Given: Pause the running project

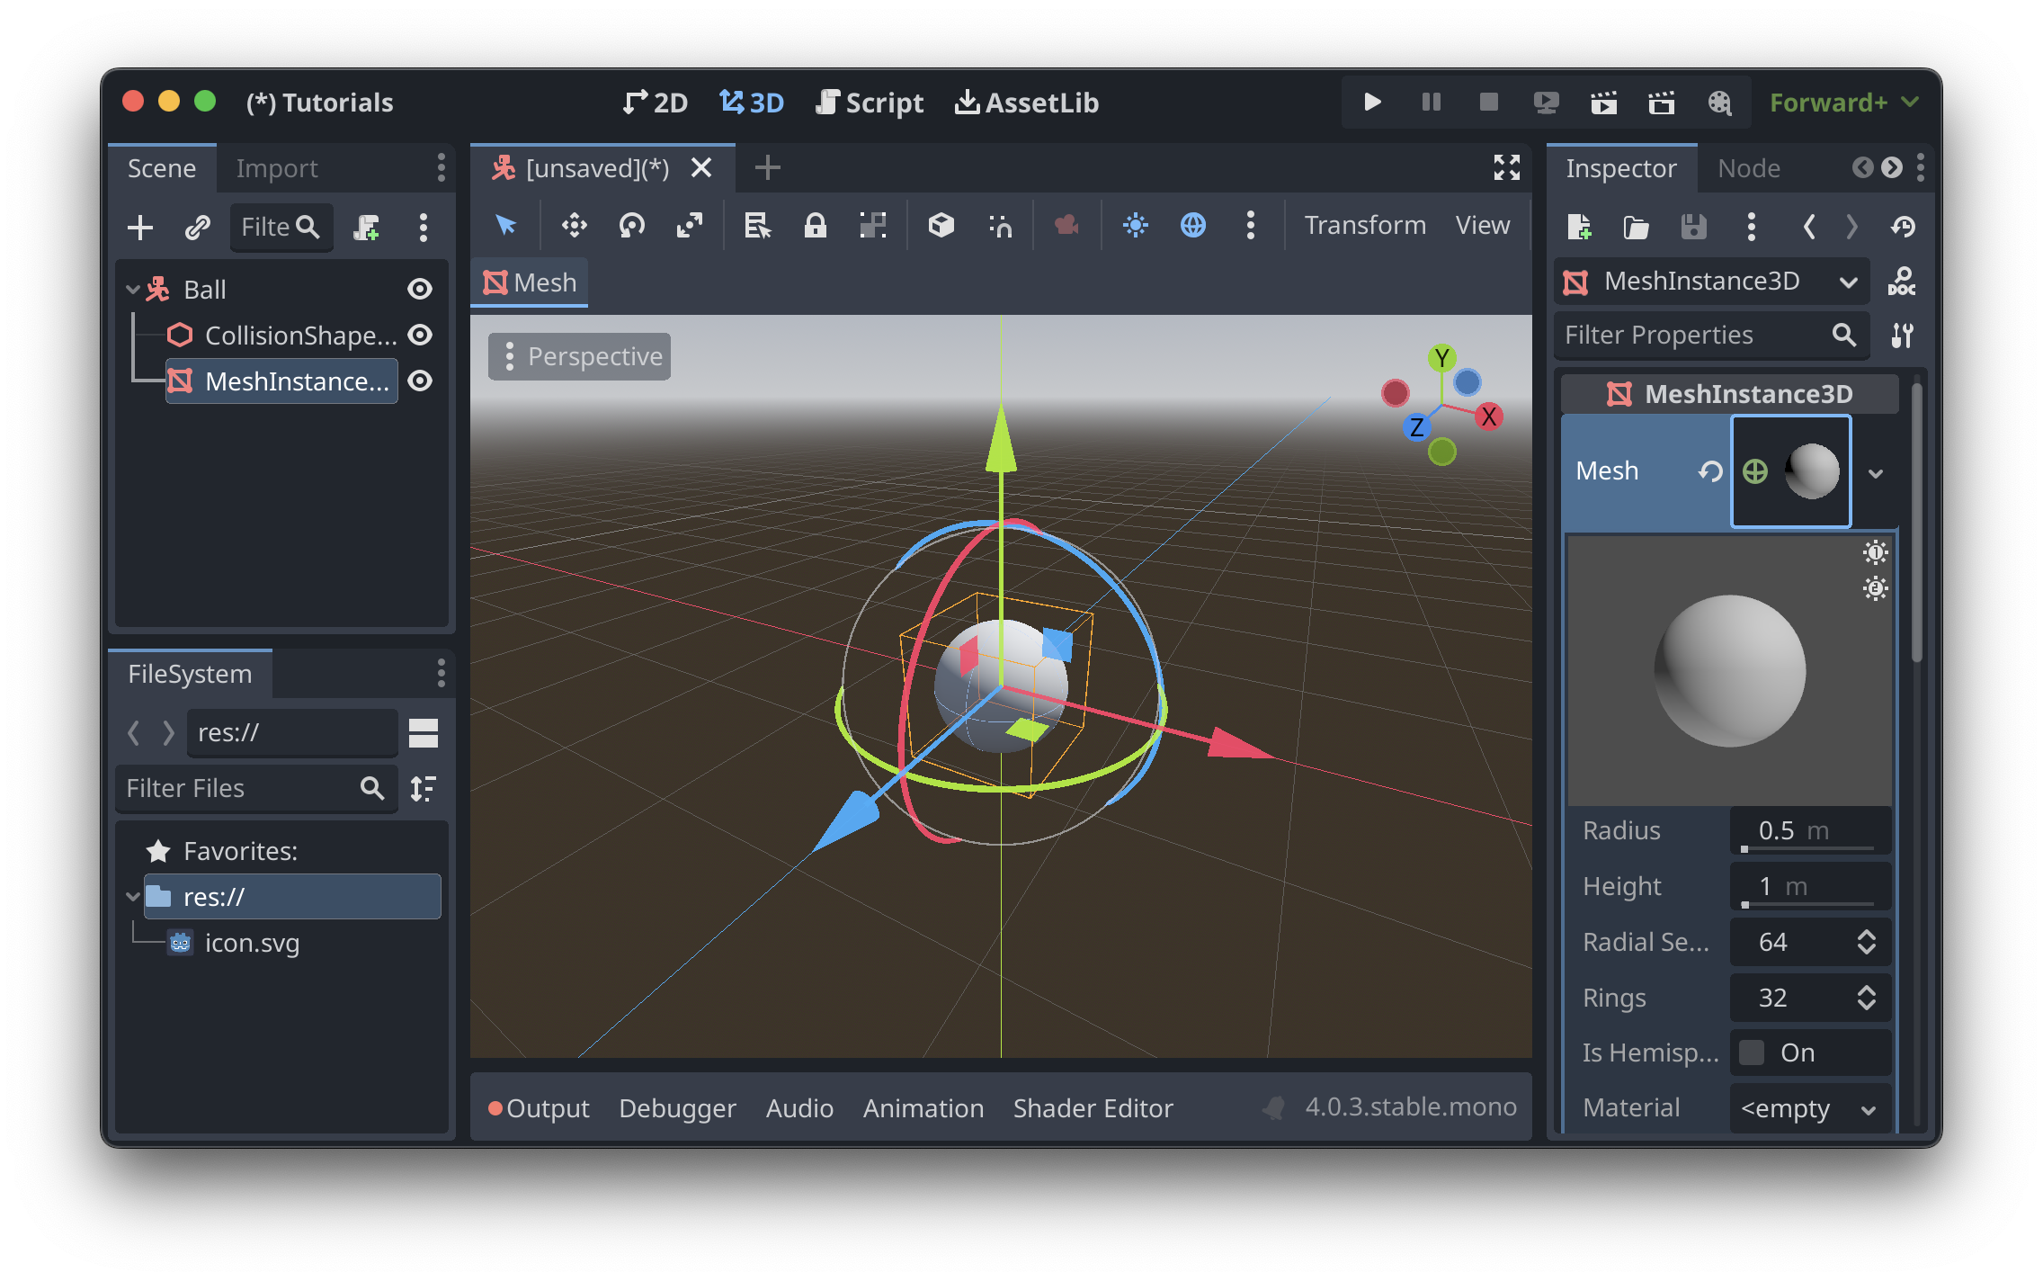Looking at the screenshot, I should [1431, 102].
